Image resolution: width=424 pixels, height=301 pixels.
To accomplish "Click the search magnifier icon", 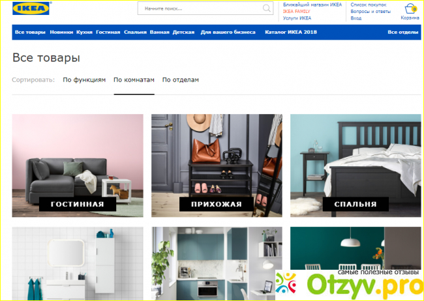I will [x=267, y=9].
